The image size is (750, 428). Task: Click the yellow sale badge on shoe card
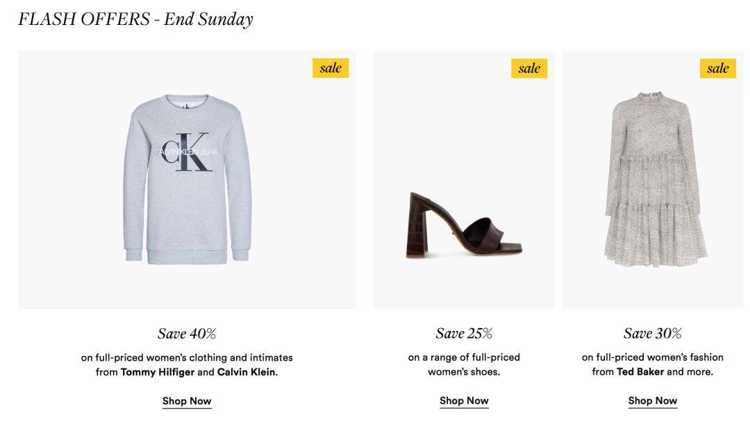pos(529,68)
